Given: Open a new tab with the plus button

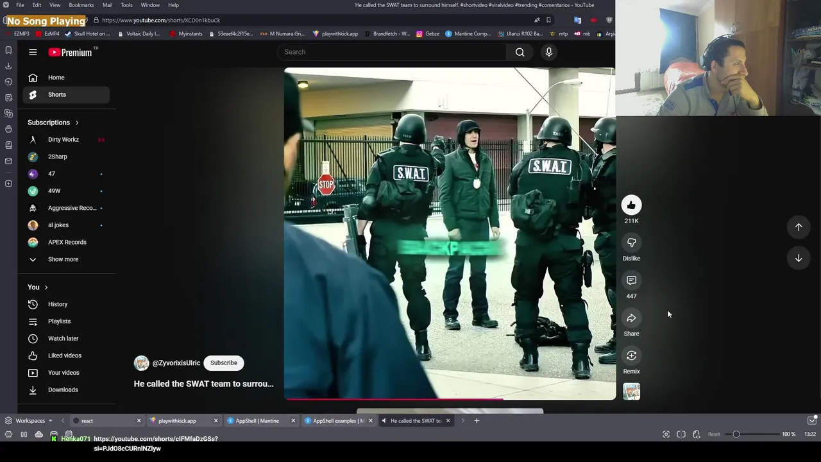Looking at the screenshot, I should (477, 421).
